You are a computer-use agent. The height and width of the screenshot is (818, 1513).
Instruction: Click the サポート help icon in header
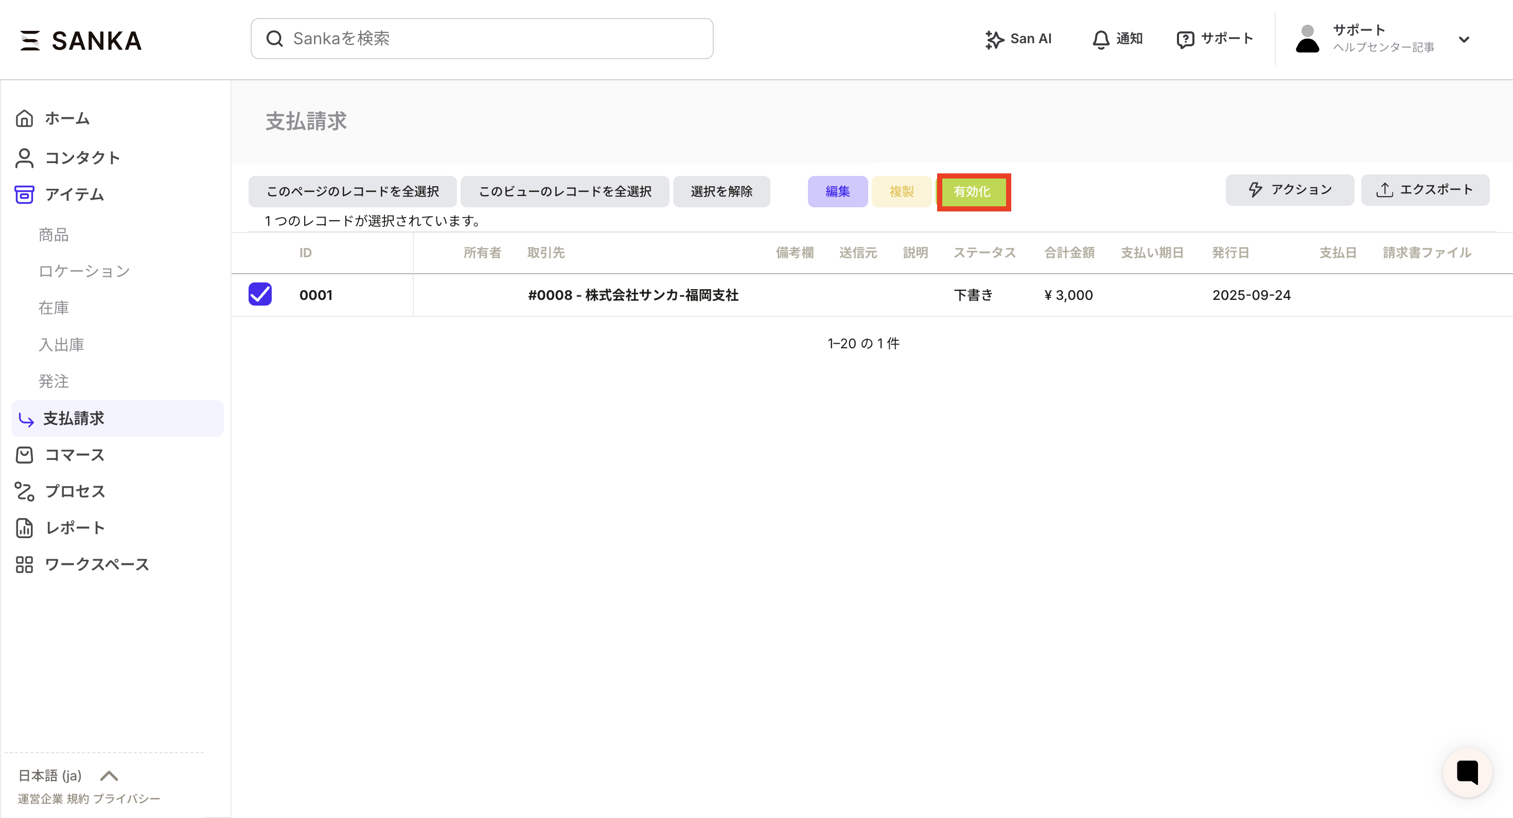click(1185, 39)
